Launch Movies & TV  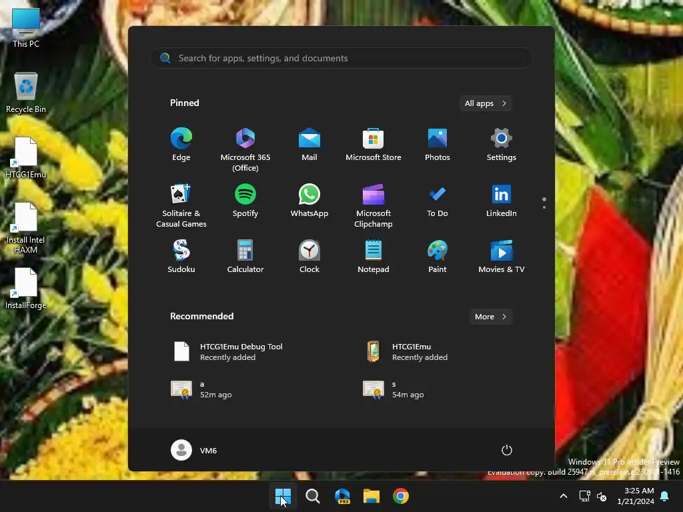(x=502, y=257)
